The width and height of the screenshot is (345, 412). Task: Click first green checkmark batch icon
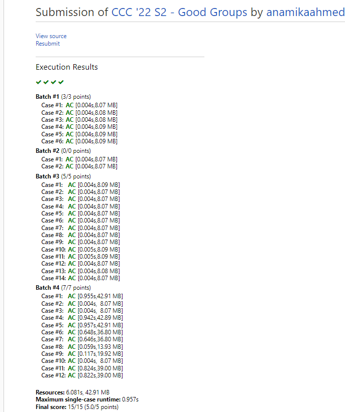tap(39, 82)
